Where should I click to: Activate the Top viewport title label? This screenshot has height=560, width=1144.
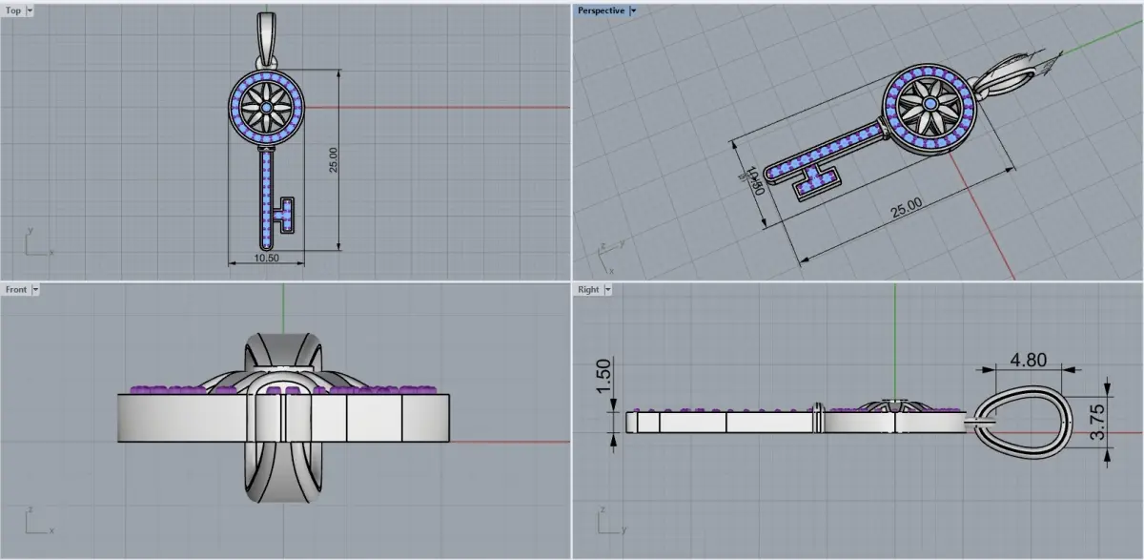13,10
